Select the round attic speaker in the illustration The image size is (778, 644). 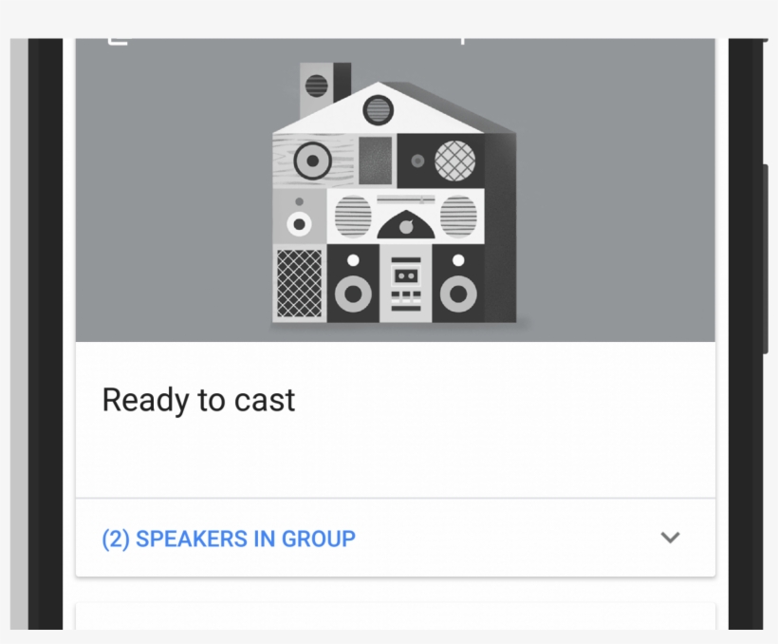pyautogui.click(x=377, y=109)
